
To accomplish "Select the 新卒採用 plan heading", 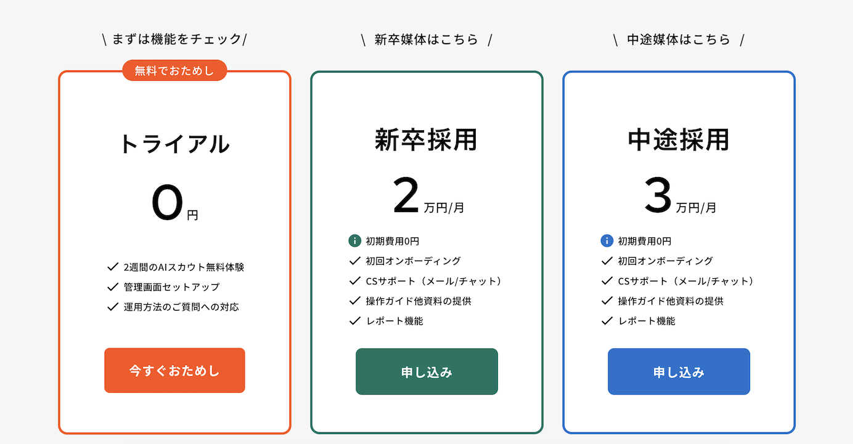I will tap(426, 140).
